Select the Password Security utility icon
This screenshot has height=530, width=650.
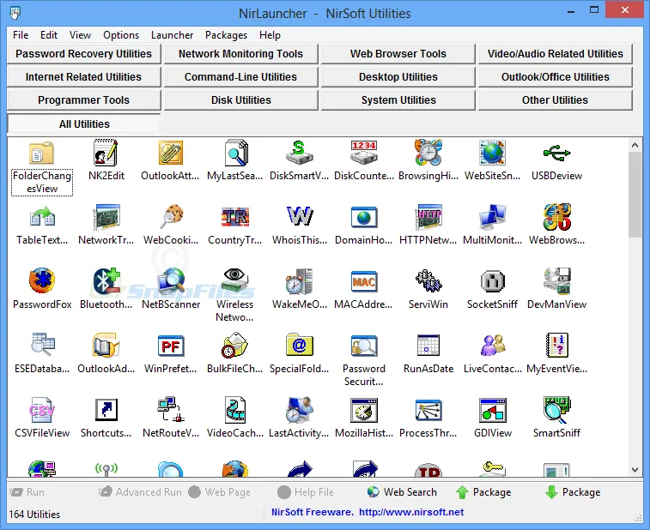(x=363, y=346)
